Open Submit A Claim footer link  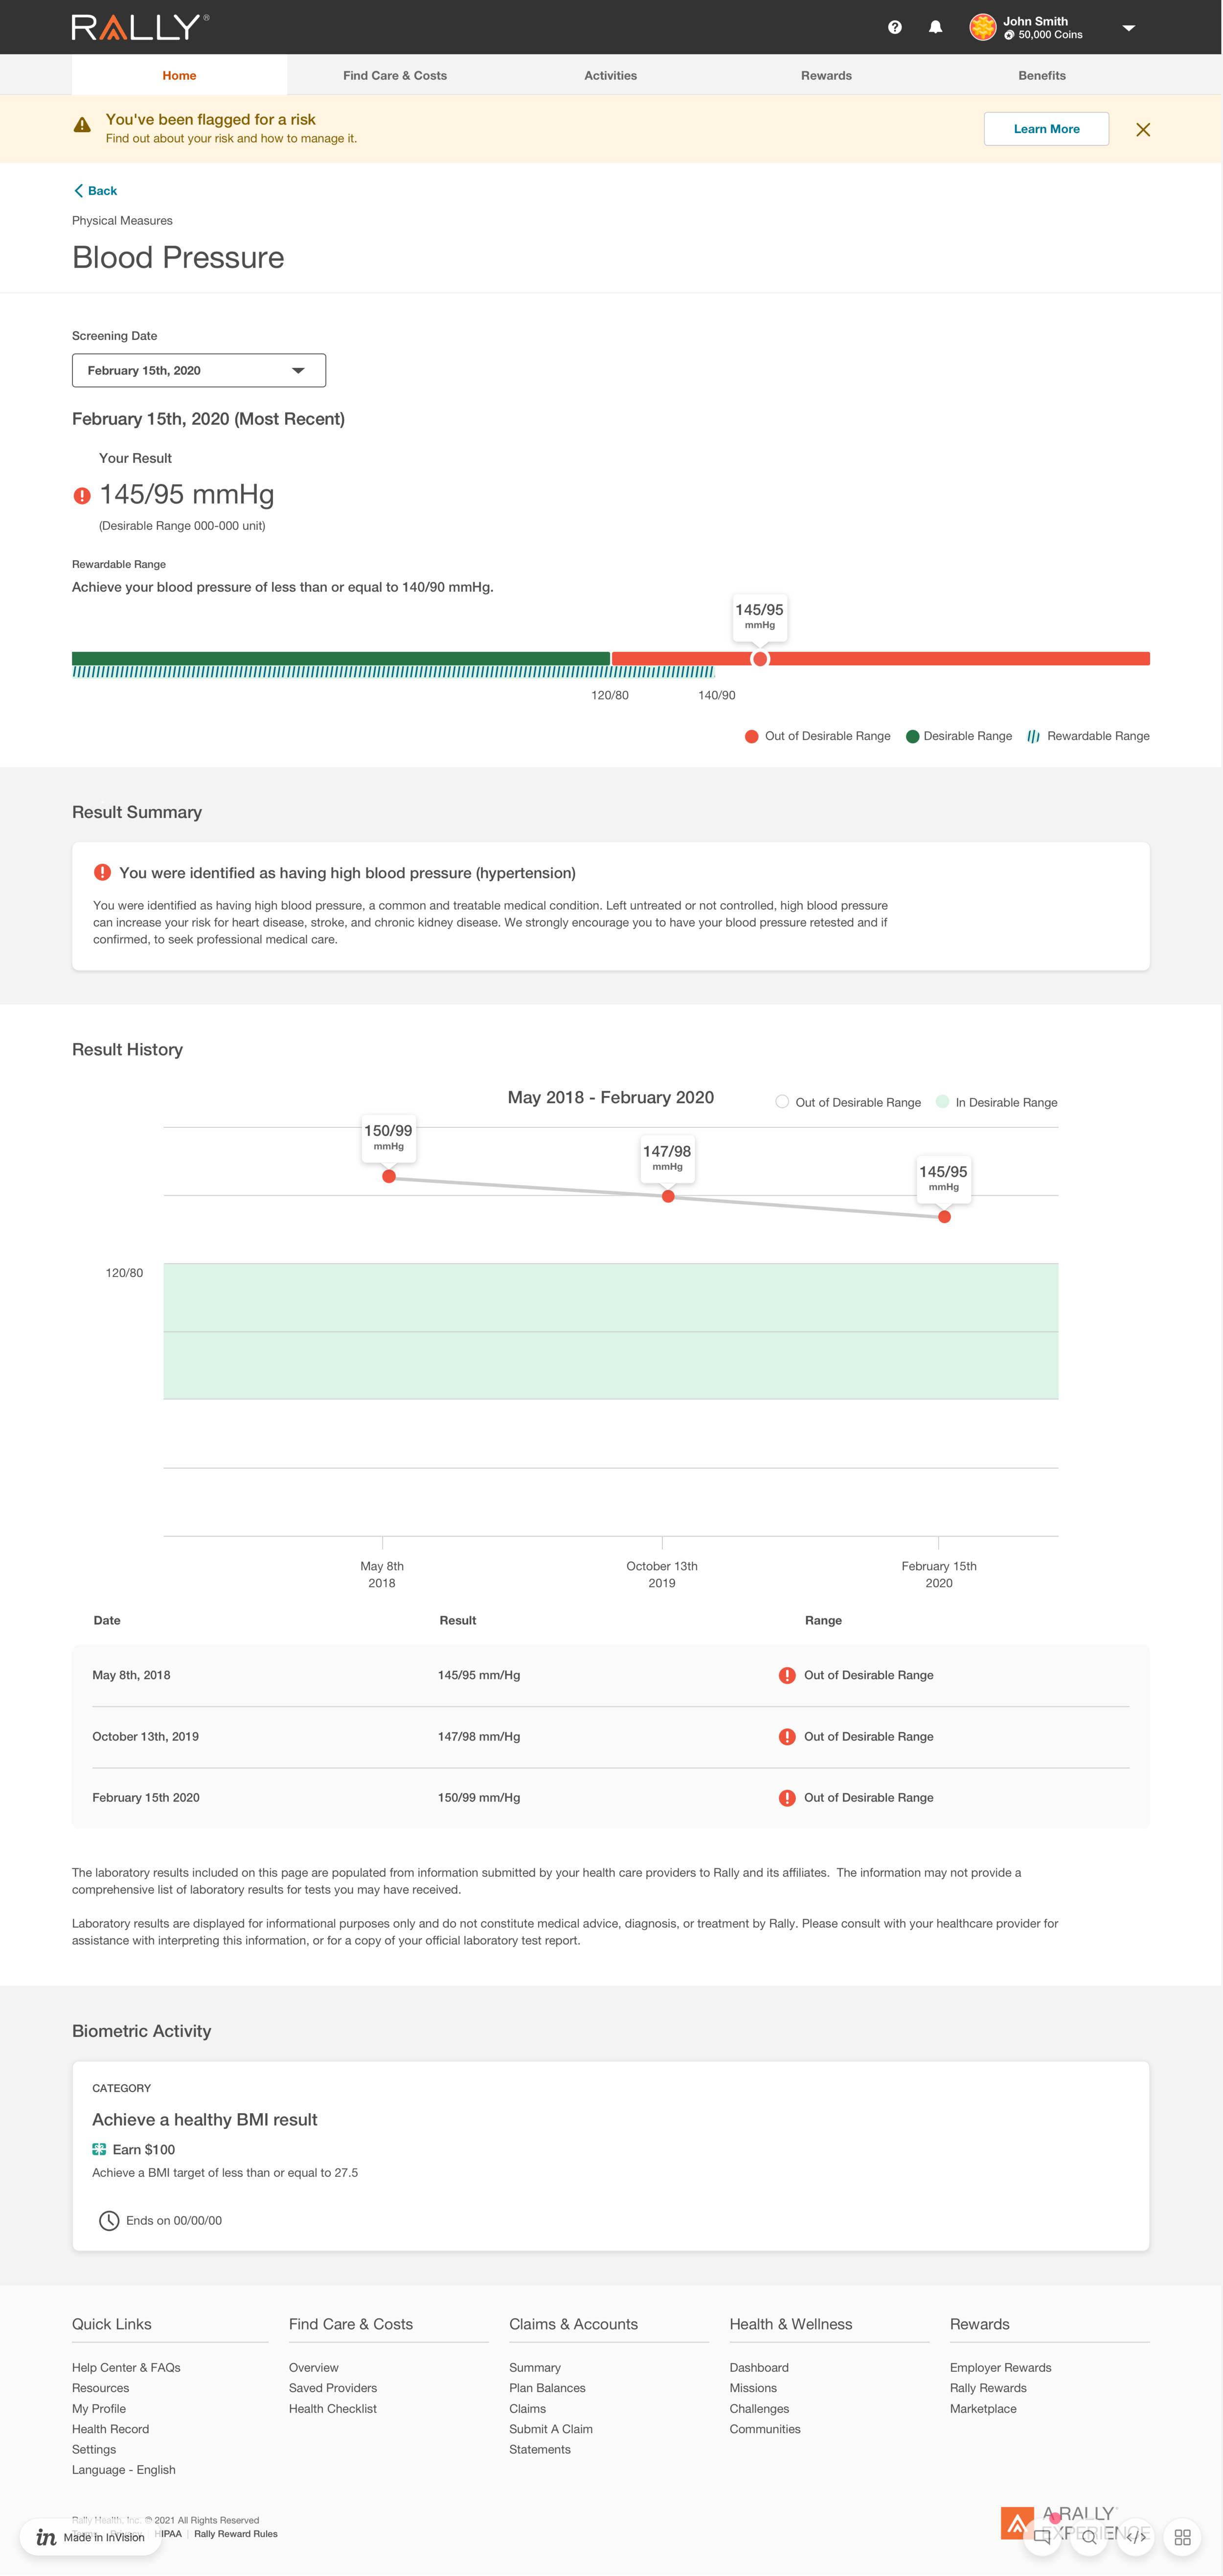551,2429
